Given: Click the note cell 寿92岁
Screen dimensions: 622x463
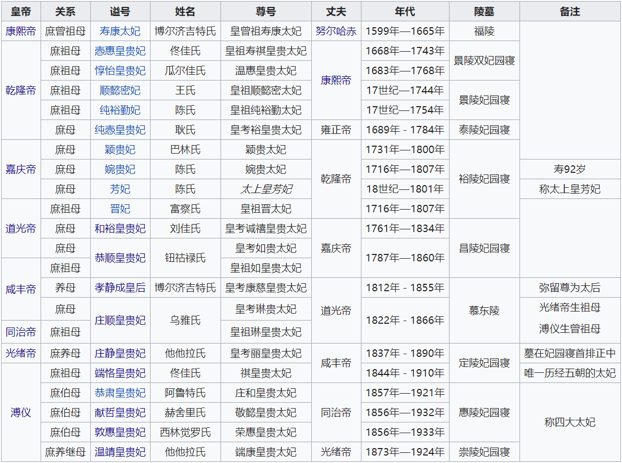Looking at the screenshot, I should (x=570, y=170).
